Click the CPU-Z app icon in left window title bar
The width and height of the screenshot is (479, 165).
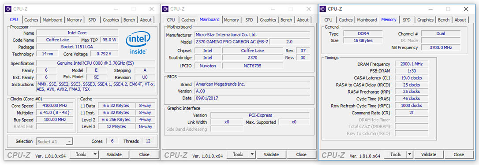pos(9,9)
